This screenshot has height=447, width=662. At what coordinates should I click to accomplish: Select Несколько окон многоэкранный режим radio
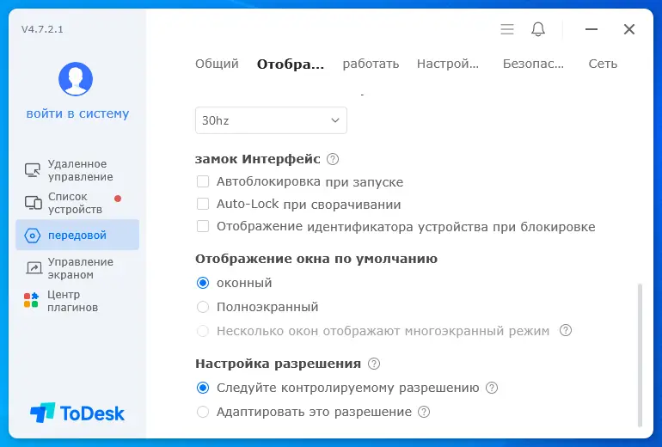tap(203, 330)
